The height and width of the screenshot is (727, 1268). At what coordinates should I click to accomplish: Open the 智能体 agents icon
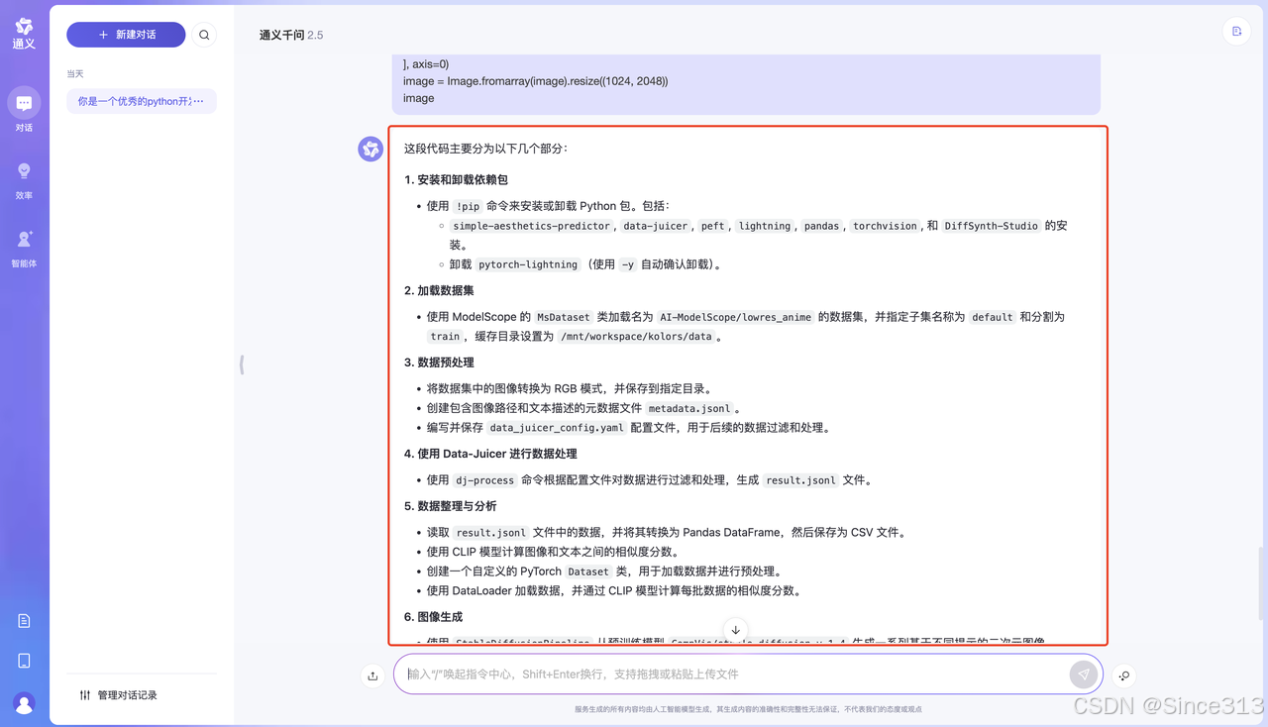[x=23, y=238]
